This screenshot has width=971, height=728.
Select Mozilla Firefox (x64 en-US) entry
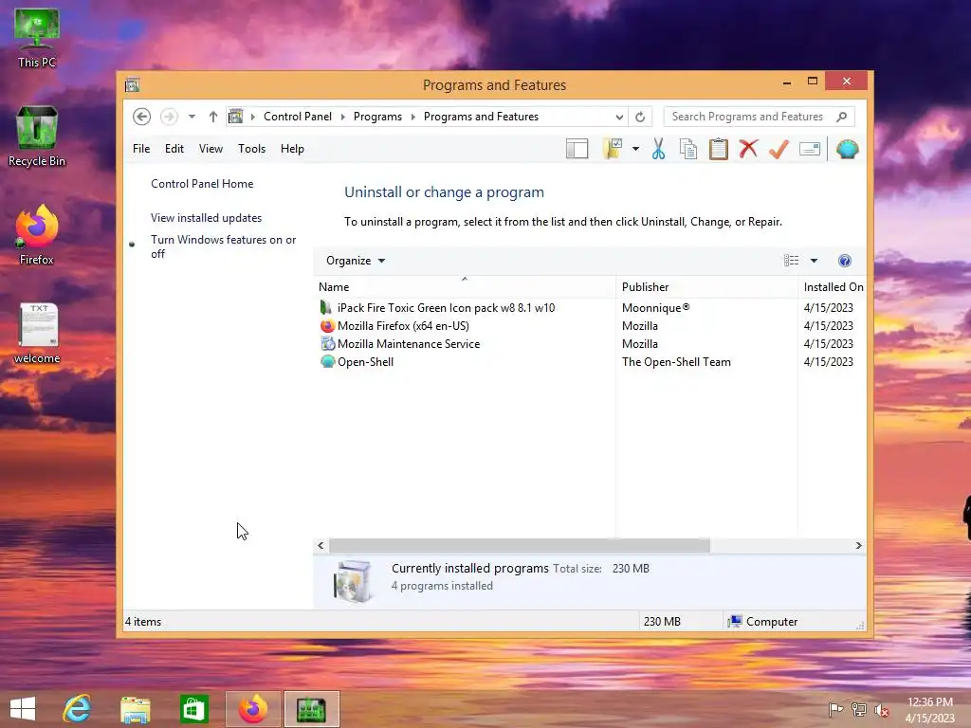pos(403,326)
